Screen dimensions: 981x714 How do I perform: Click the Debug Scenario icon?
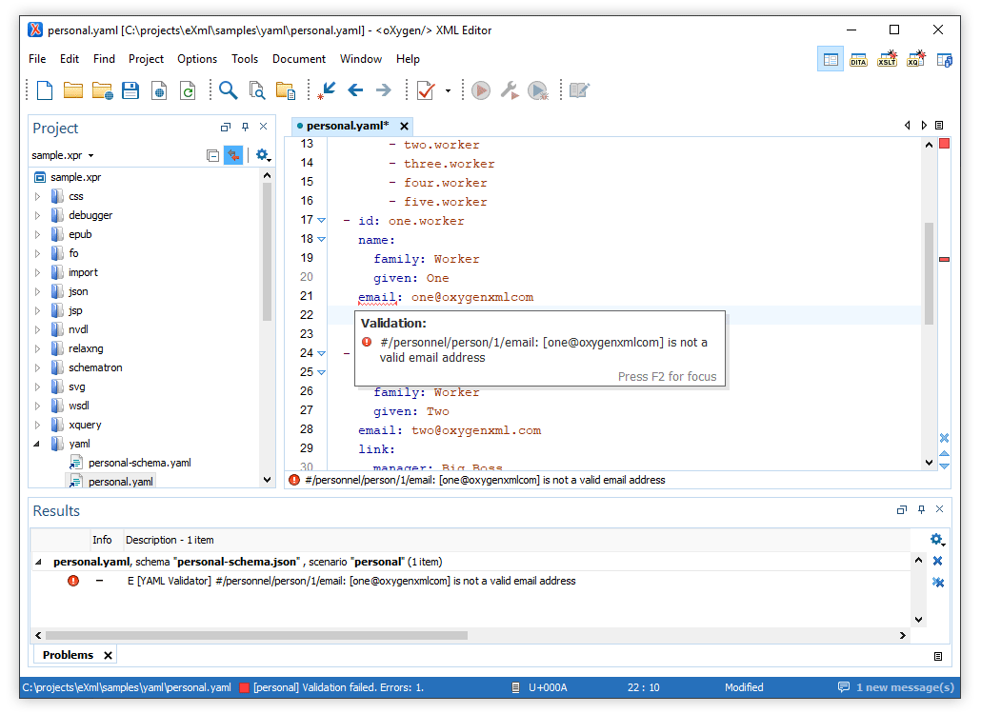[538, 90]
